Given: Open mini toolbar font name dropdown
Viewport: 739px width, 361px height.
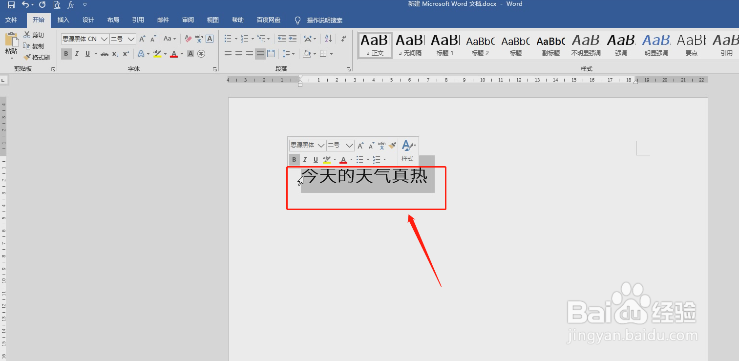Looking at the screenshot, I should click(x=321, y=145).
